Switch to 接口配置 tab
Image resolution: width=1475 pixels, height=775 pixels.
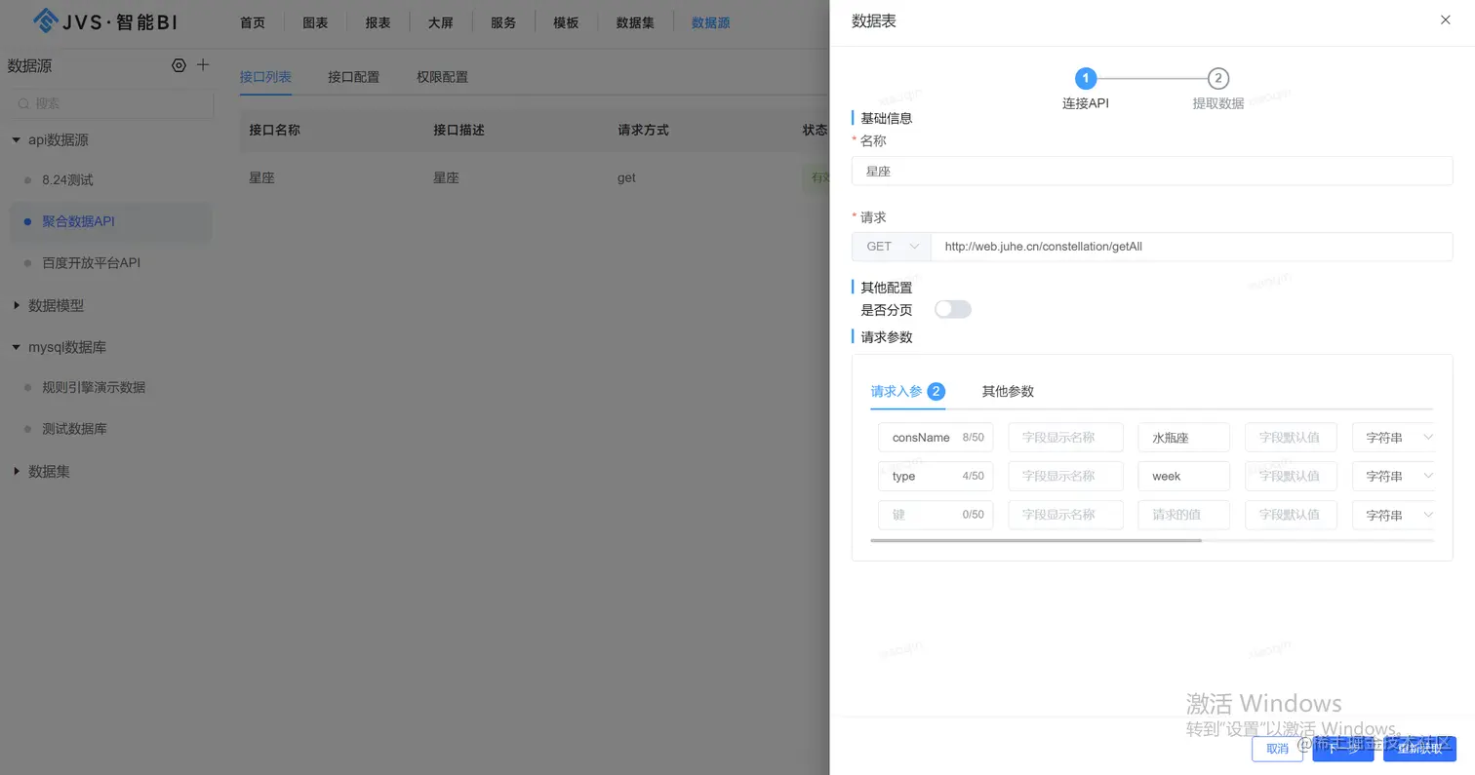coord(353,77)
